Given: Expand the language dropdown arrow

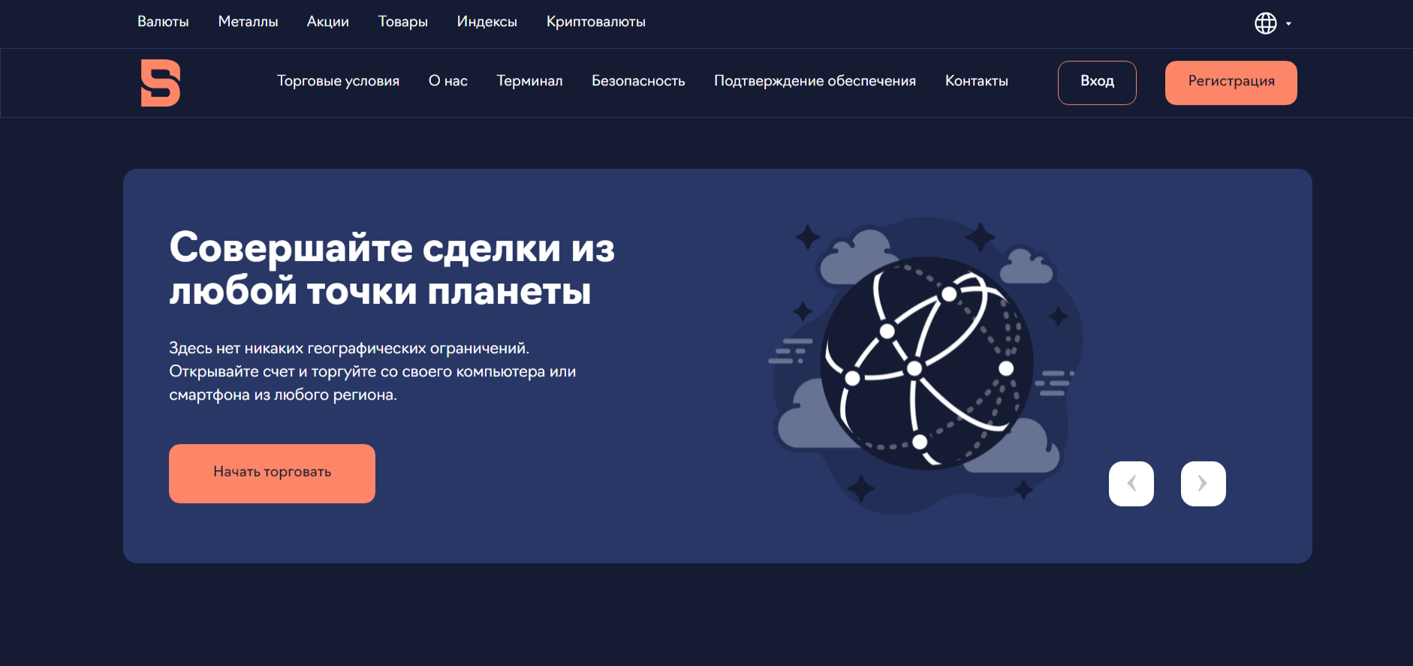Looking at the screenshot, I should (1288, 24).
